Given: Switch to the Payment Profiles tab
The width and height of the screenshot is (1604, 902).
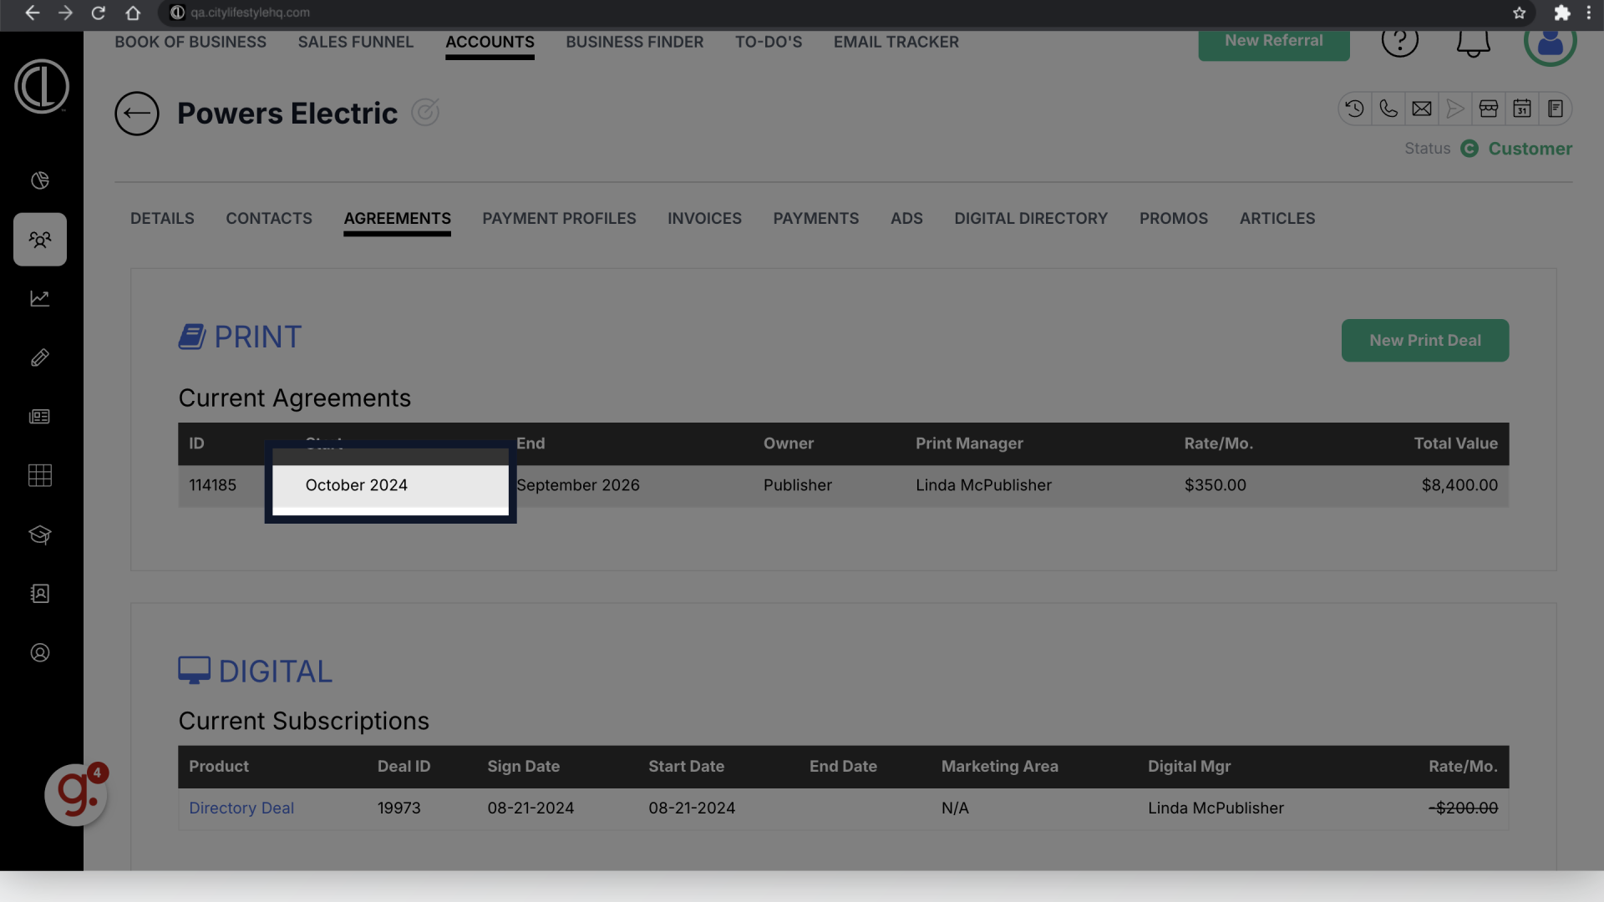Looking at the screenshot, I should click(559, 219).
